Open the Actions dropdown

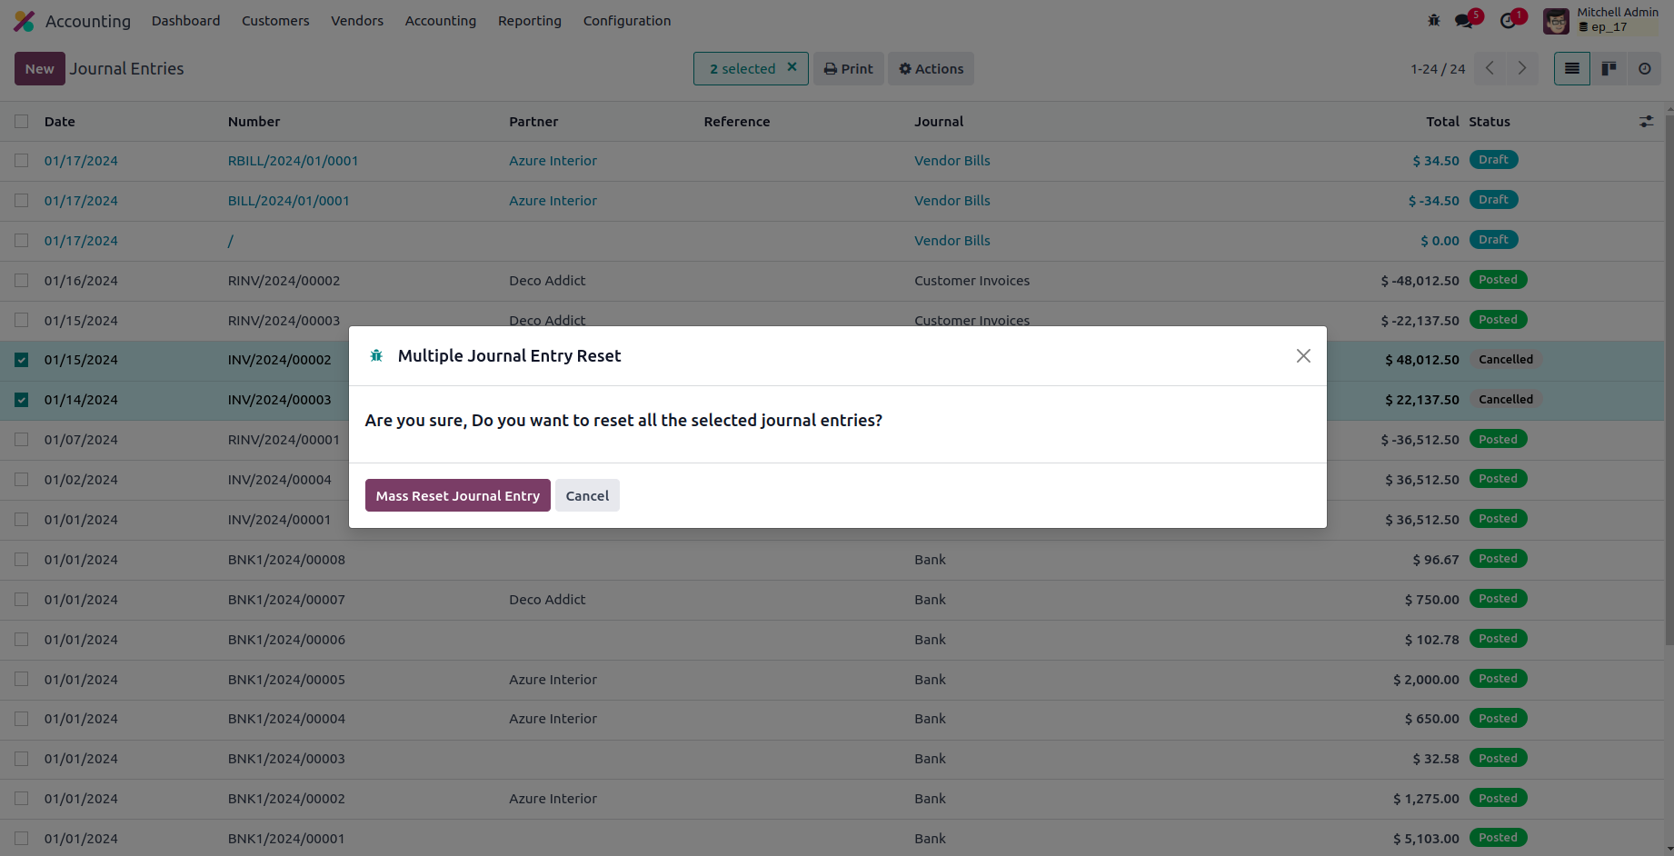[931, 69]
